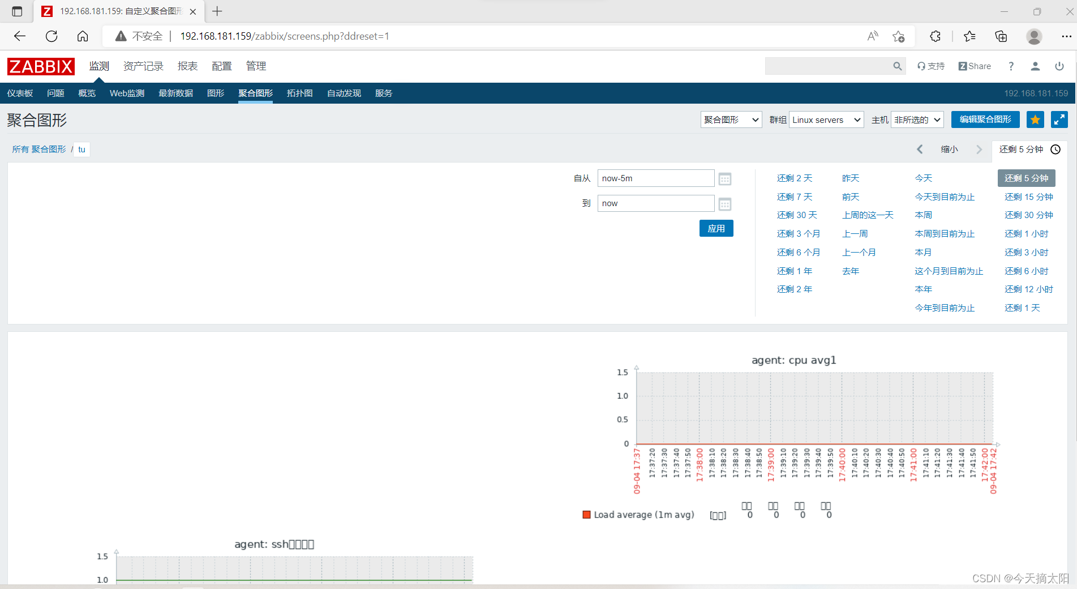The width and height of the screenshot is (1077, 589).
Task: Go to the 拓扑图 submenu
Action: (299, 93)
